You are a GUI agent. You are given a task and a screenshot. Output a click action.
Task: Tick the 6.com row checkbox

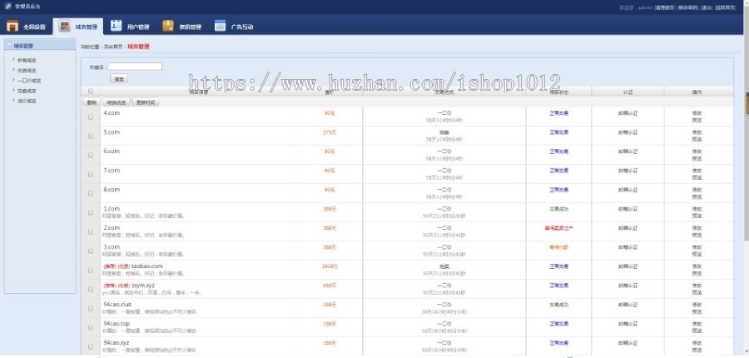pyautogui.click(x=91, y=155)
